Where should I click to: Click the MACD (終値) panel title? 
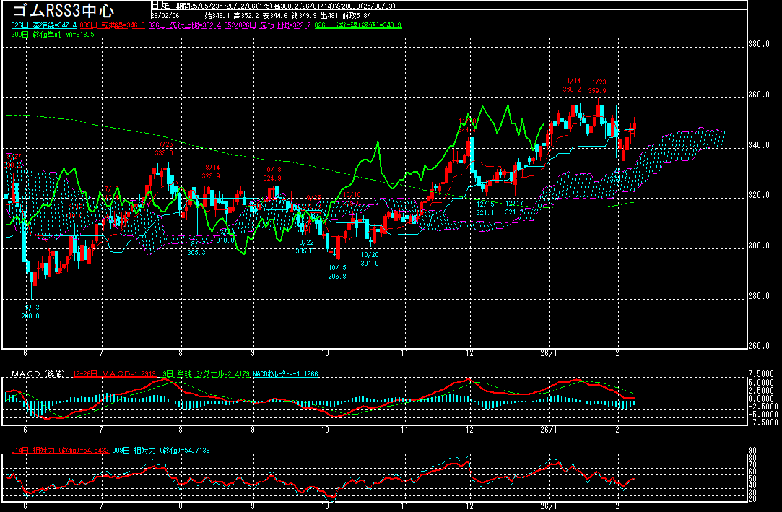click(37, 374)
